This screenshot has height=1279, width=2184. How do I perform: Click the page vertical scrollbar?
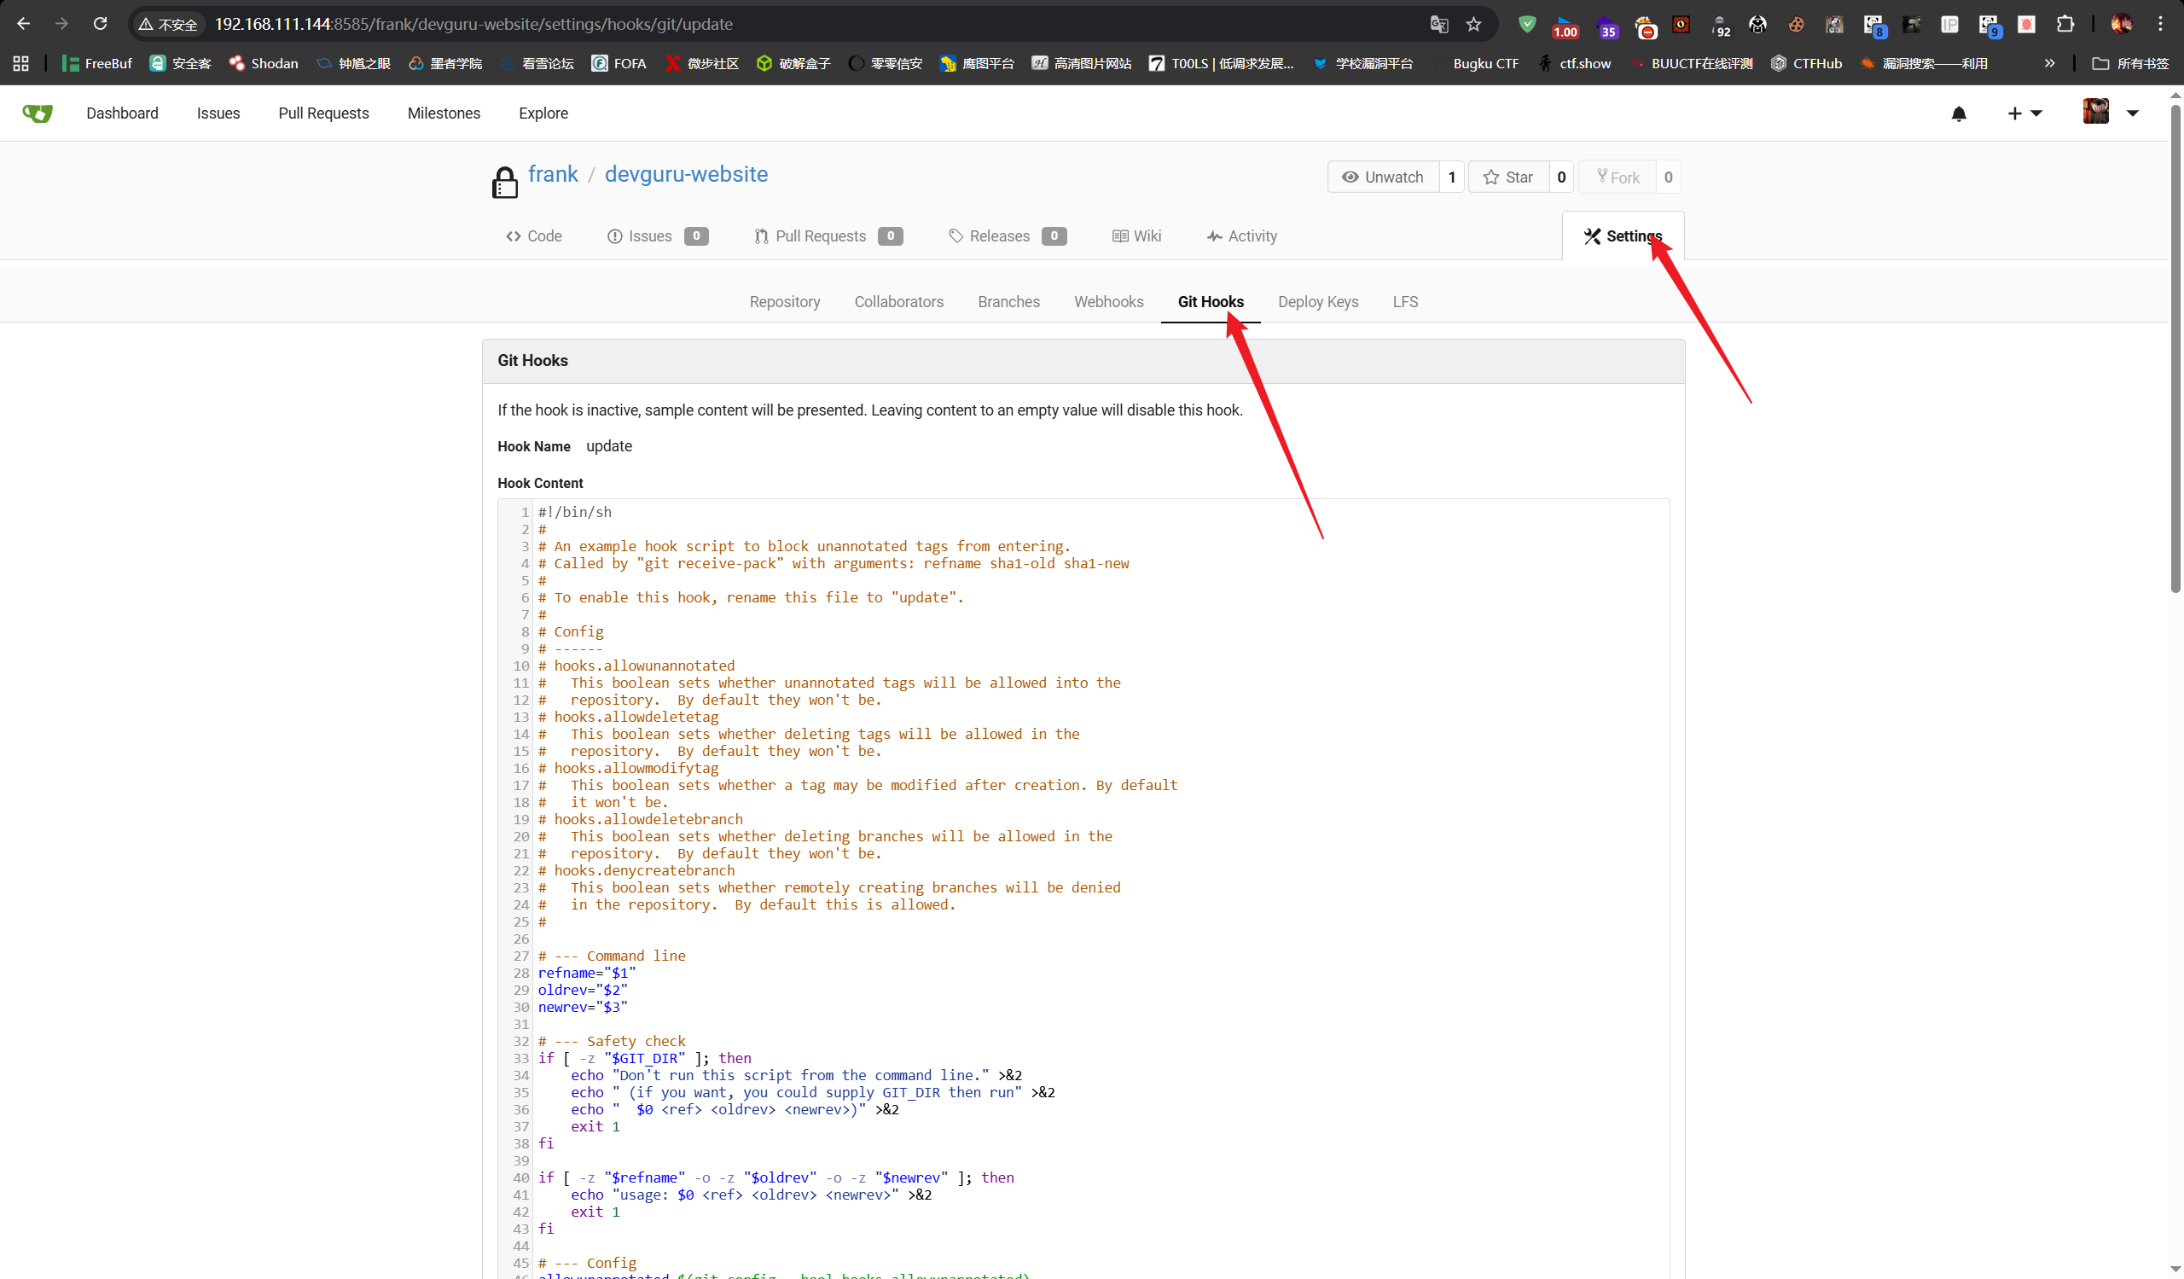click(2175, 346)
